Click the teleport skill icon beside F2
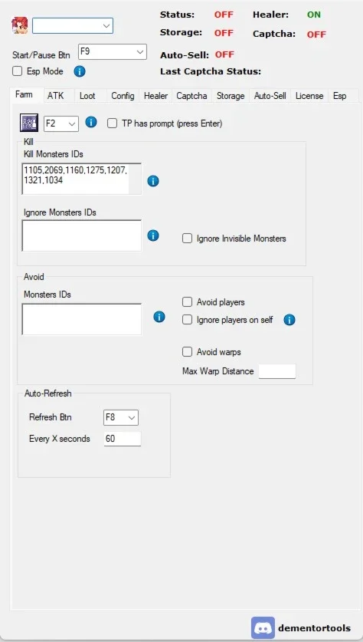363x642 pixels. pyautogui.click(x=29, y=123)
